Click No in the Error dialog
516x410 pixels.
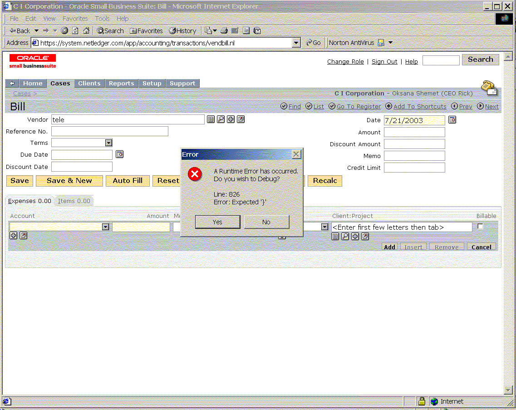(x=266, y=222)
